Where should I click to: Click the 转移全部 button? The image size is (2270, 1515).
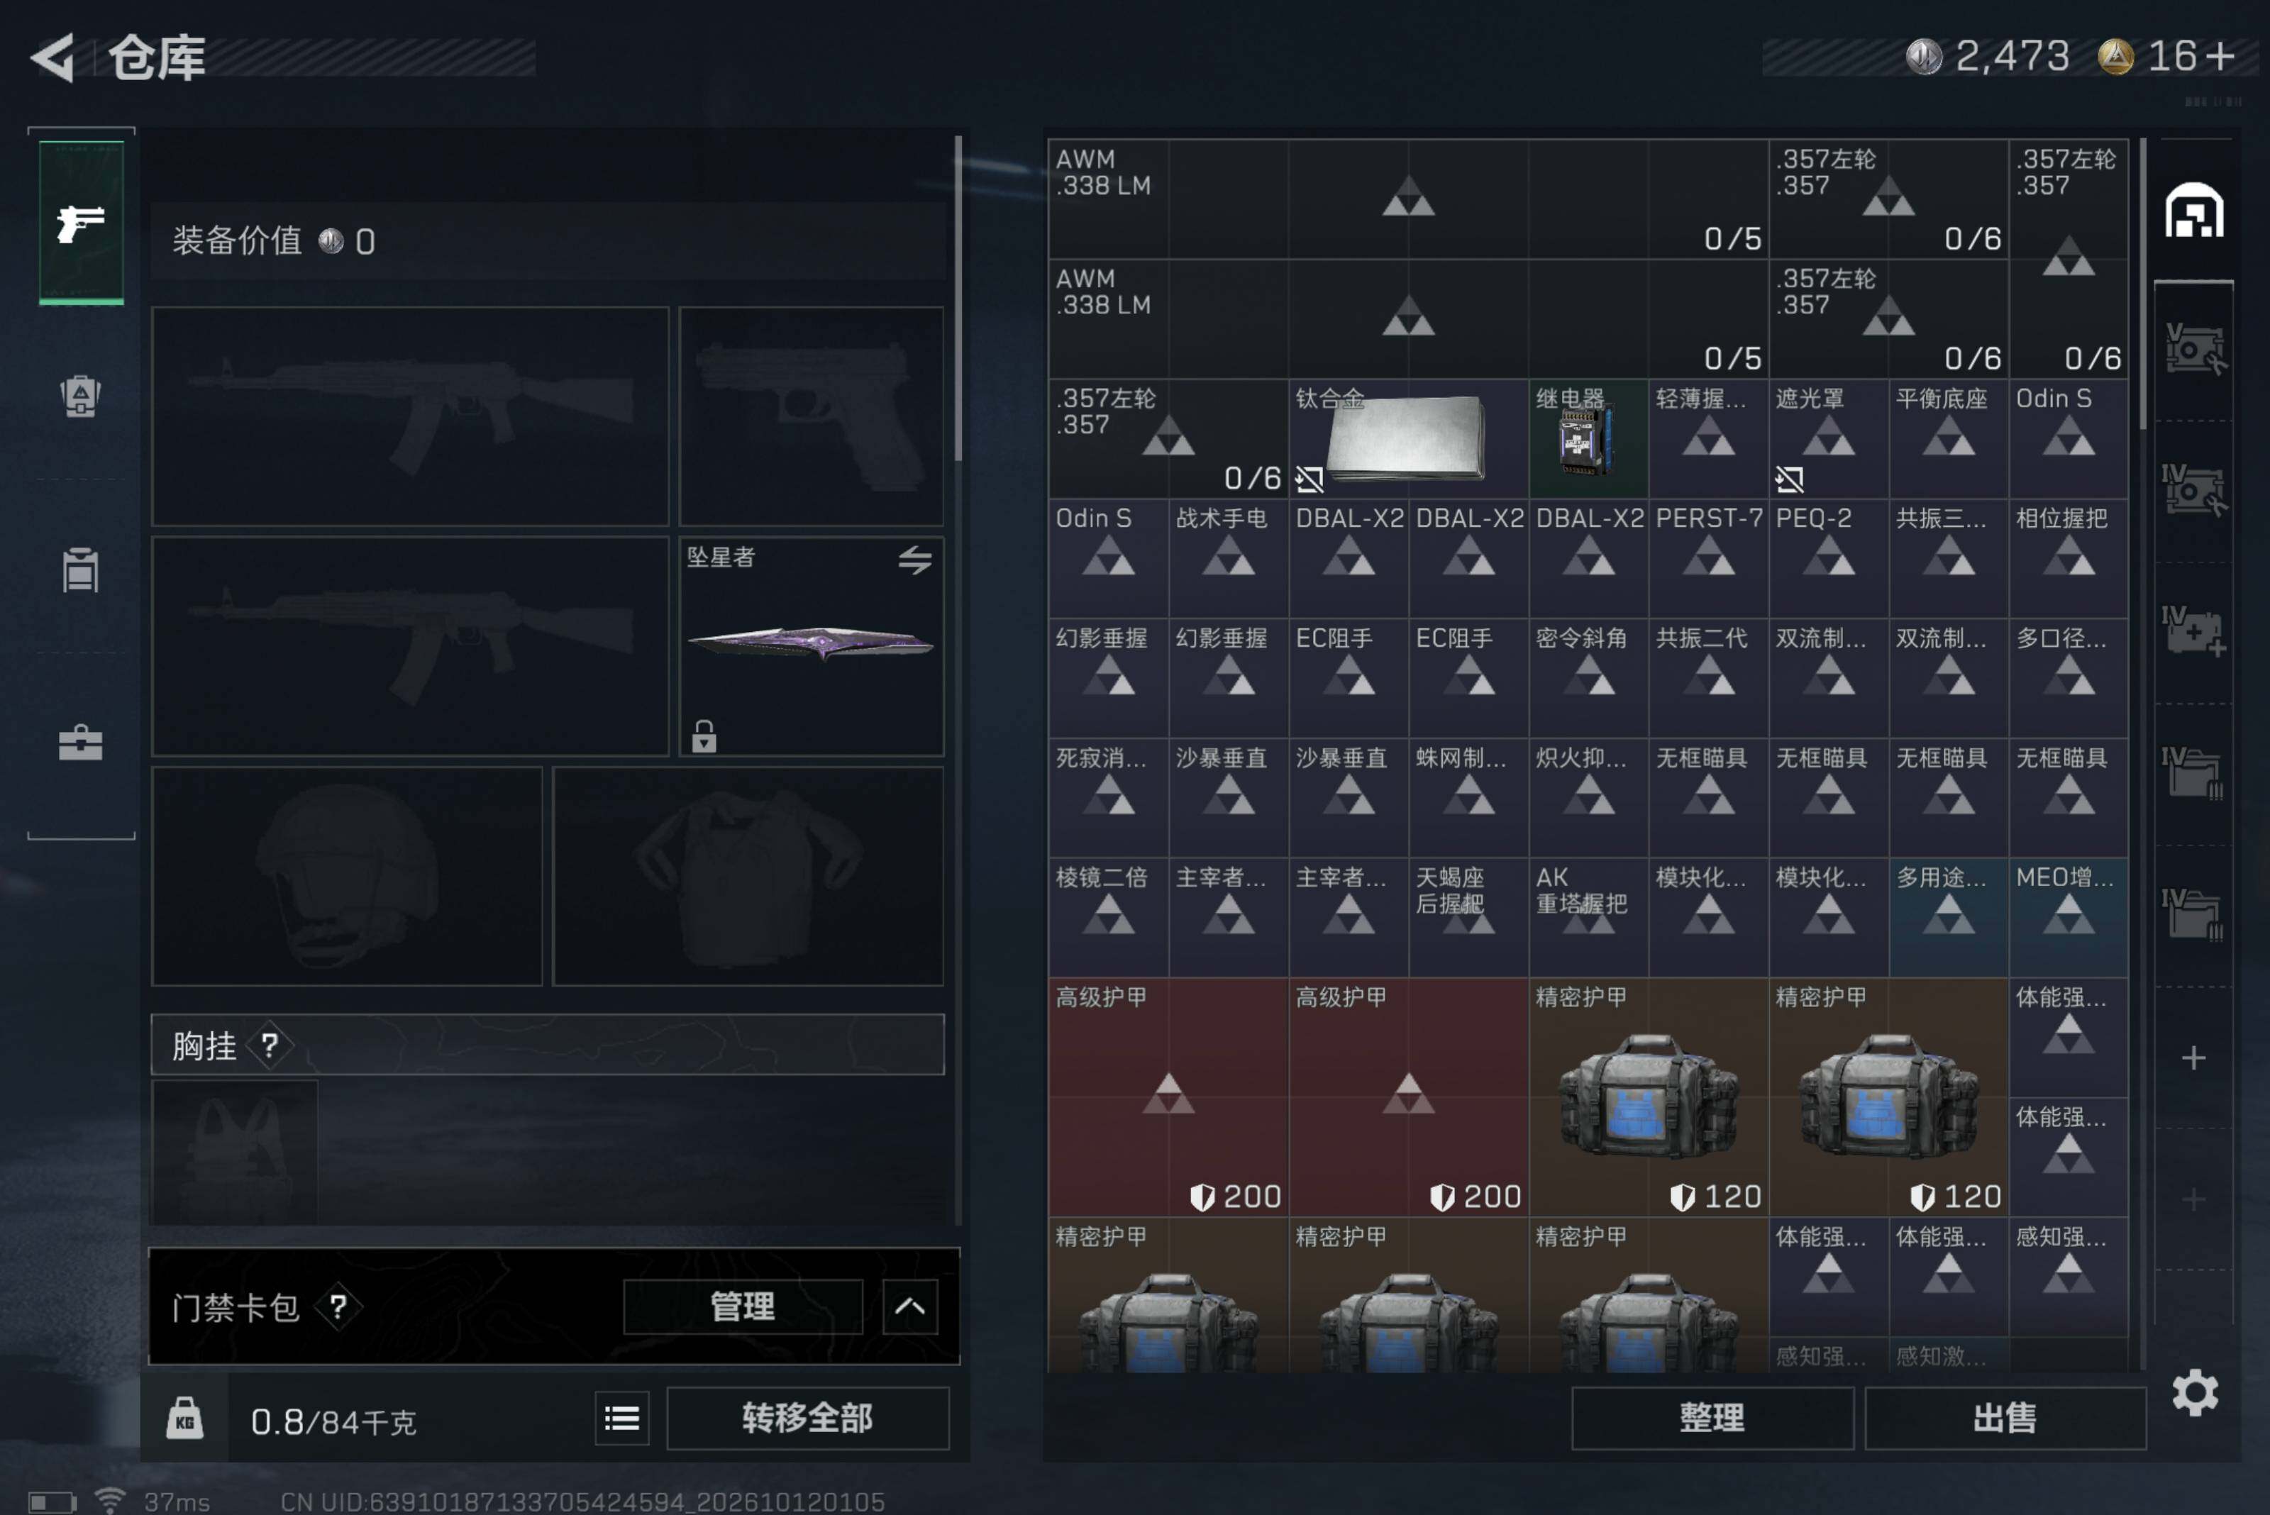807,1417
